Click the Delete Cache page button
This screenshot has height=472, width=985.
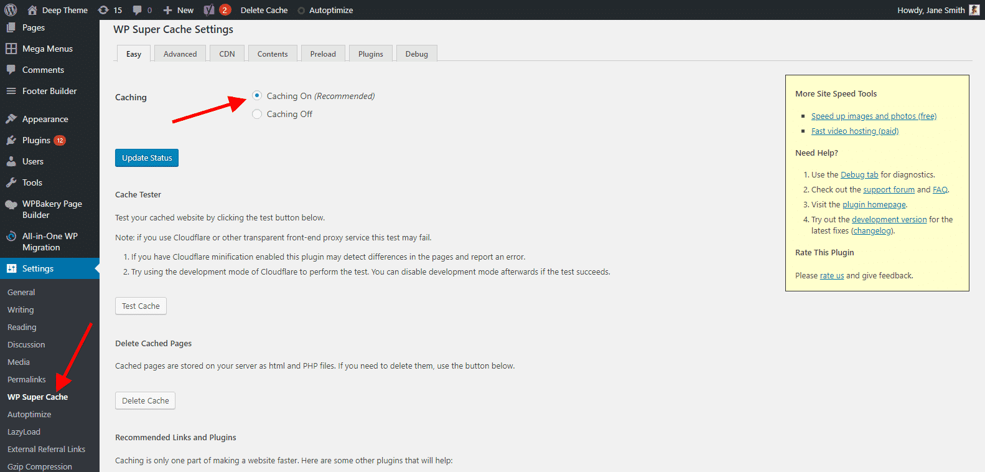(145, 400)
